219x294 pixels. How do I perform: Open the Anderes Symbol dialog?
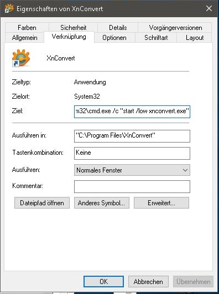[x=102, y=202]
